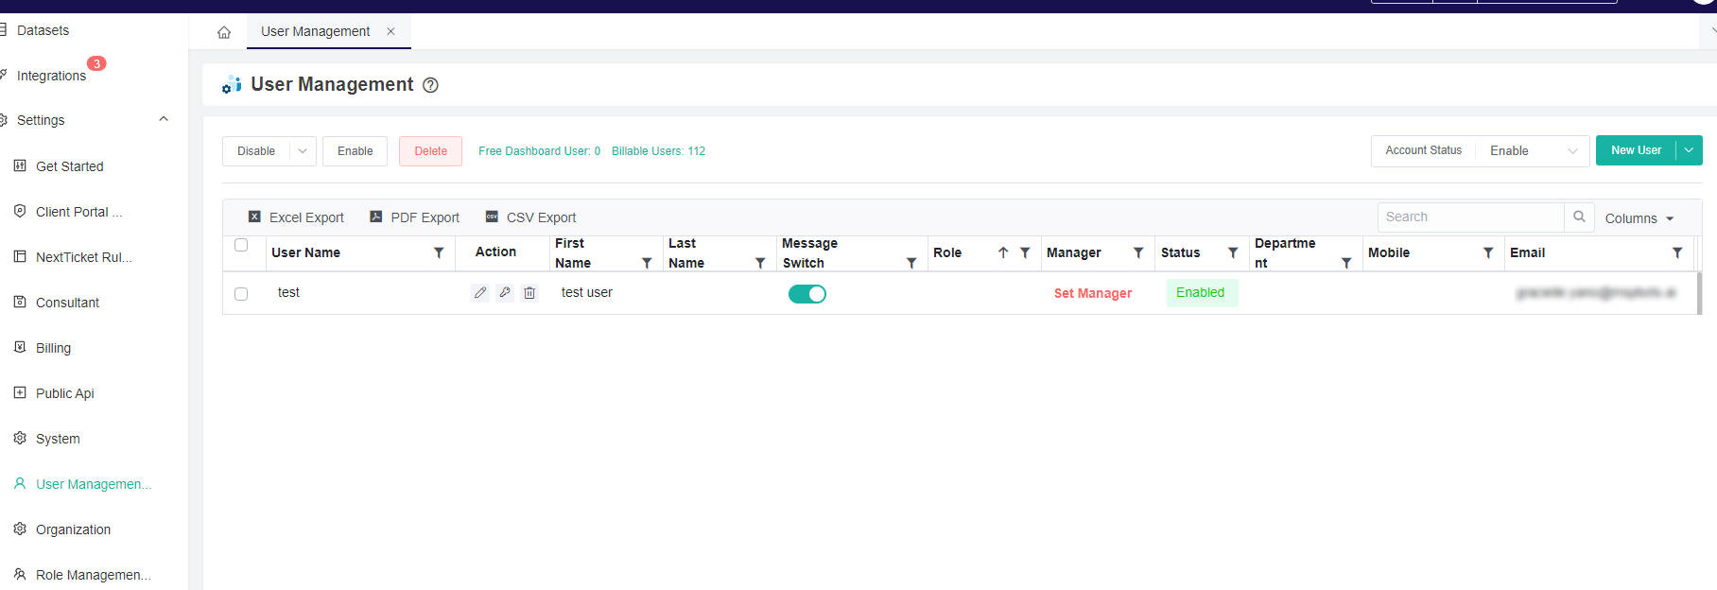
Task: Click the Set Manager link
Action: click(1092, 293)
